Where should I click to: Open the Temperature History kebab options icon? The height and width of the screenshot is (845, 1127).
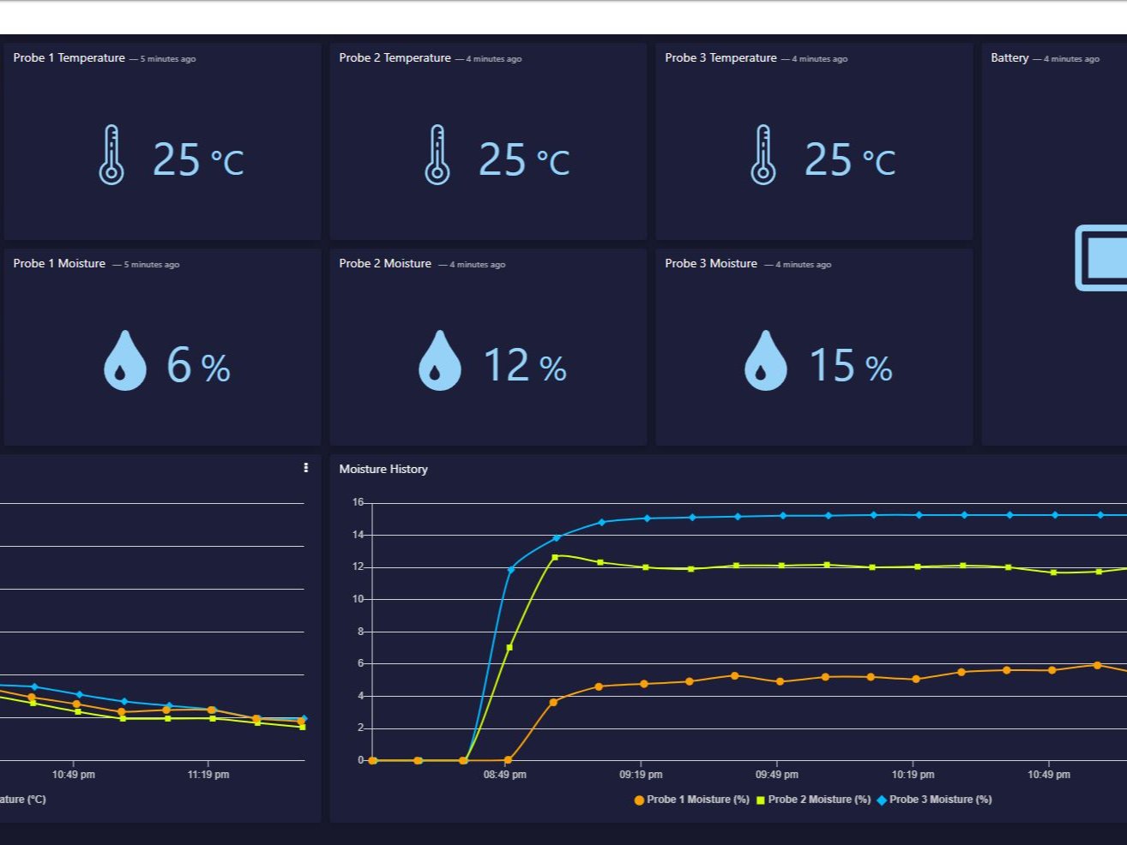[x=306, y=467]
